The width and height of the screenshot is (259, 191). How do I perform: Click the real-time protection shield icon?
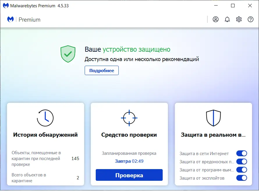pyautogui.click(x=213, y=118)
